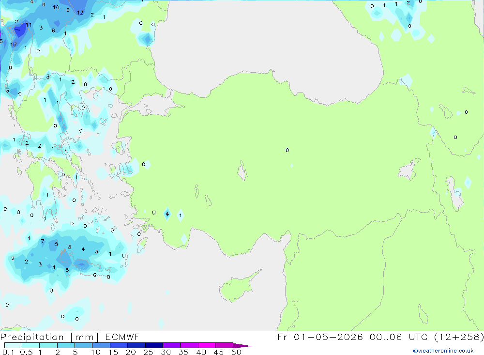484x355 pixels.
Task: Pick the 45–50 mm legend color swatch
Action: (x=224, y=345)
